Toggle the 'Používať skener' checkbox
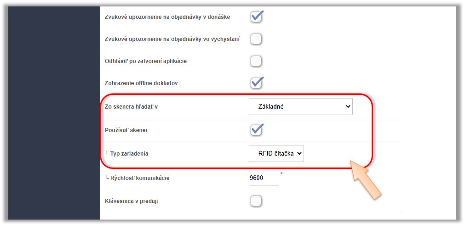The image size is (465, 226). [256, 130]
